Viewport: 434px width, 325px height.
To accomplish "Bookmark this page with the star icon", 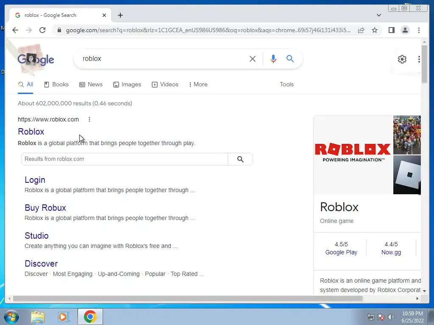I will pyautogui.click(x=375, y=30).
